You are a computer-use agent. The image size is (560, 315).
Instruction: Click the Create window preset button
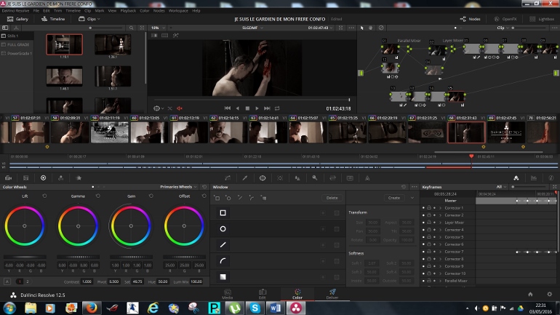click(x=394, y=198)
